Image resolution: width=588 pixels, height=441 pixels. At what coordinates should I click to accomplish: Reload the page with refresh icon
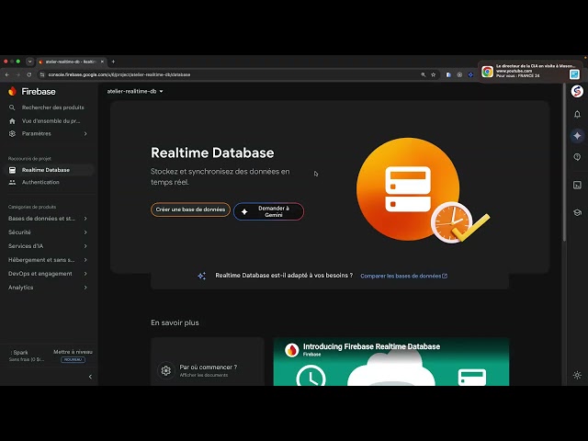[x=28, y=74]
